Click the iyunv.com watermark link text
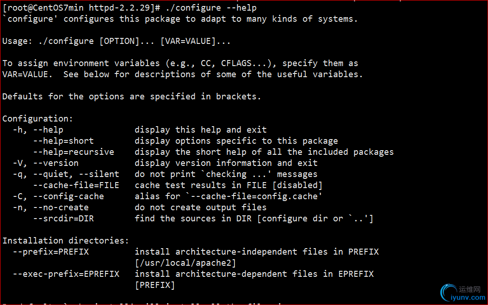488x305 pixels. pyautogui.click(x=468, y=298)
